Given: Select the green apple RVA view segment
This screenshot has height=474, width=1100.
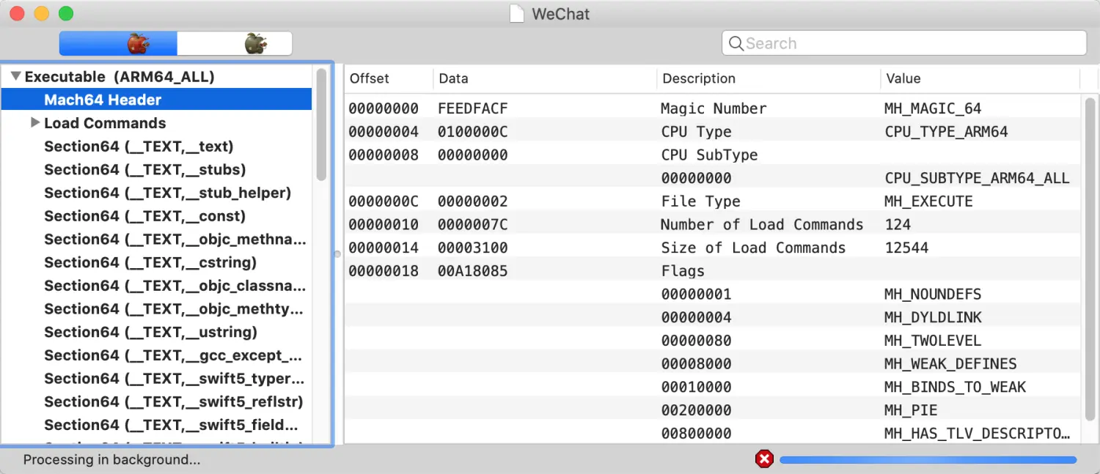Looking at the screenshot, I should point(235,43).
